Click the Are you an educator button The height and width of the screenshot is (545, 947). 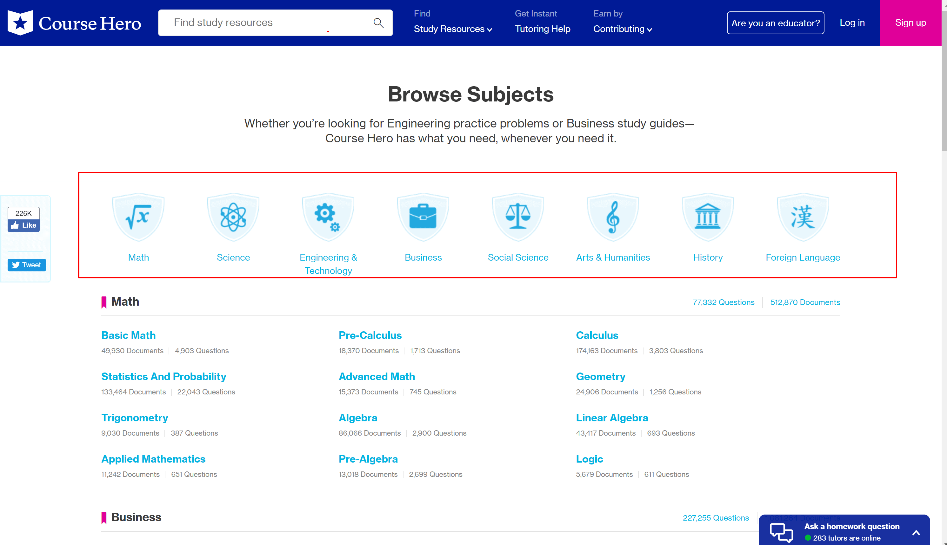(x=775, y=23)
